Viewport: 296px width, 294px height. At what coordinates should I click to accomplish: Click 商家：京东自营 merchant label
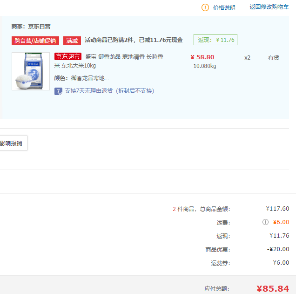pos(31,27)
